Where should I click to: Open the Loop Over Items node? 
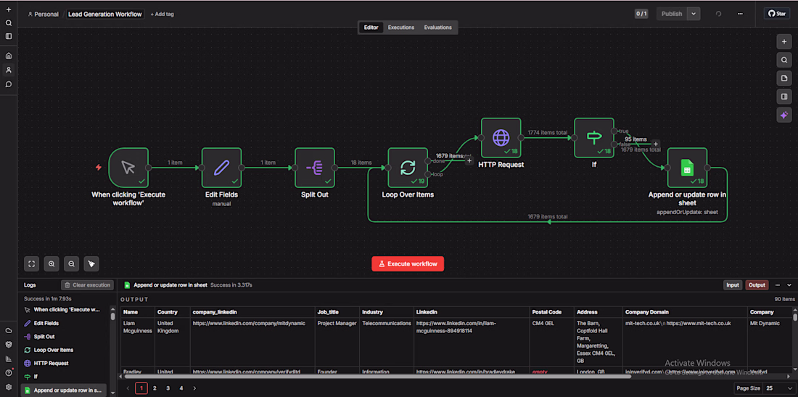tap(408, 168)
